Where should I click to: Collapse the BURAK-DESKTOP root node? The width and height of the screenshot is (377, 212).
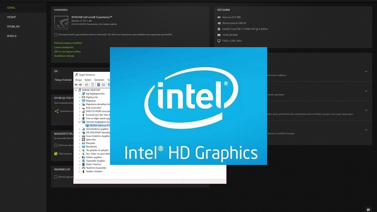click(x=76, y=90)
